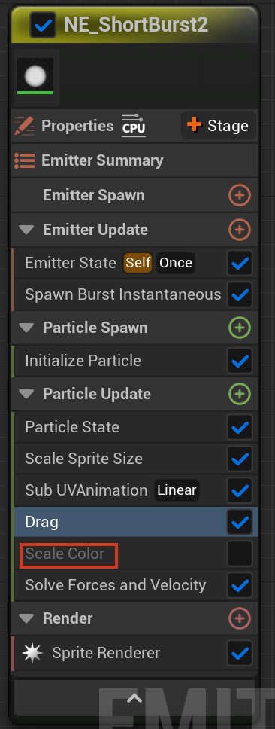Collapse the Render section triangle
The height and width of the screenshot is (729, 275).
26,618
